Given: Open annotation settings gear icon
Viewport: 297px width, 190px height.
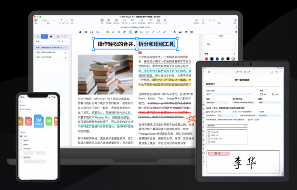Looking at the screenshot, I should pyautogui.click(x=236, y=32).
